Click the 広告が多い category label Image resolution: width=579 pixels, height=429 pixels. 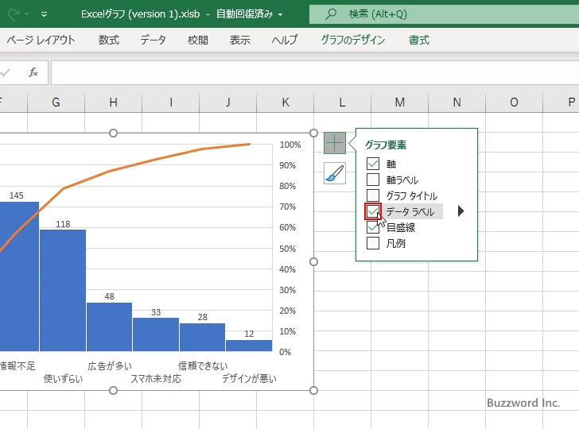pos(110,366)
